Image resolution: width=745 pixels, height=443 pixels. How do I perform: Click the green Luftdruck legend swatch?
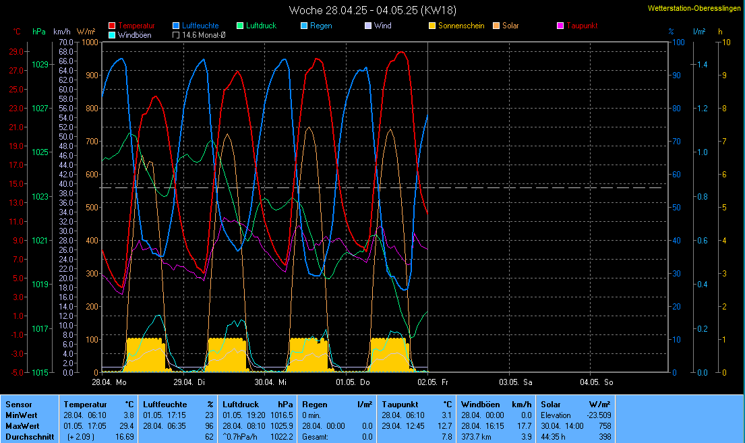tap(240, 26)
